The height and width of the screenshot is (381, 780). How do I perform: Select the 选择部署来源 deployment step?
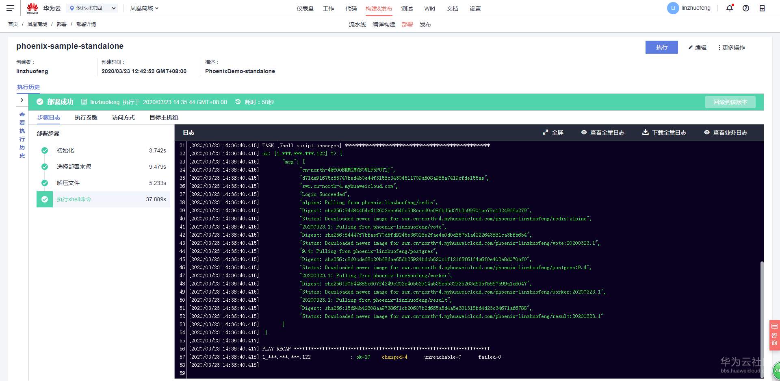pos(103,167)
